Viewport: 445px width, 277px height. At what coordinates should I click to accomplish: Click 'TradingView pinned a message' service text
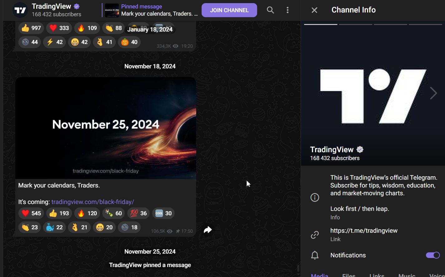click(x=150, y=265)
